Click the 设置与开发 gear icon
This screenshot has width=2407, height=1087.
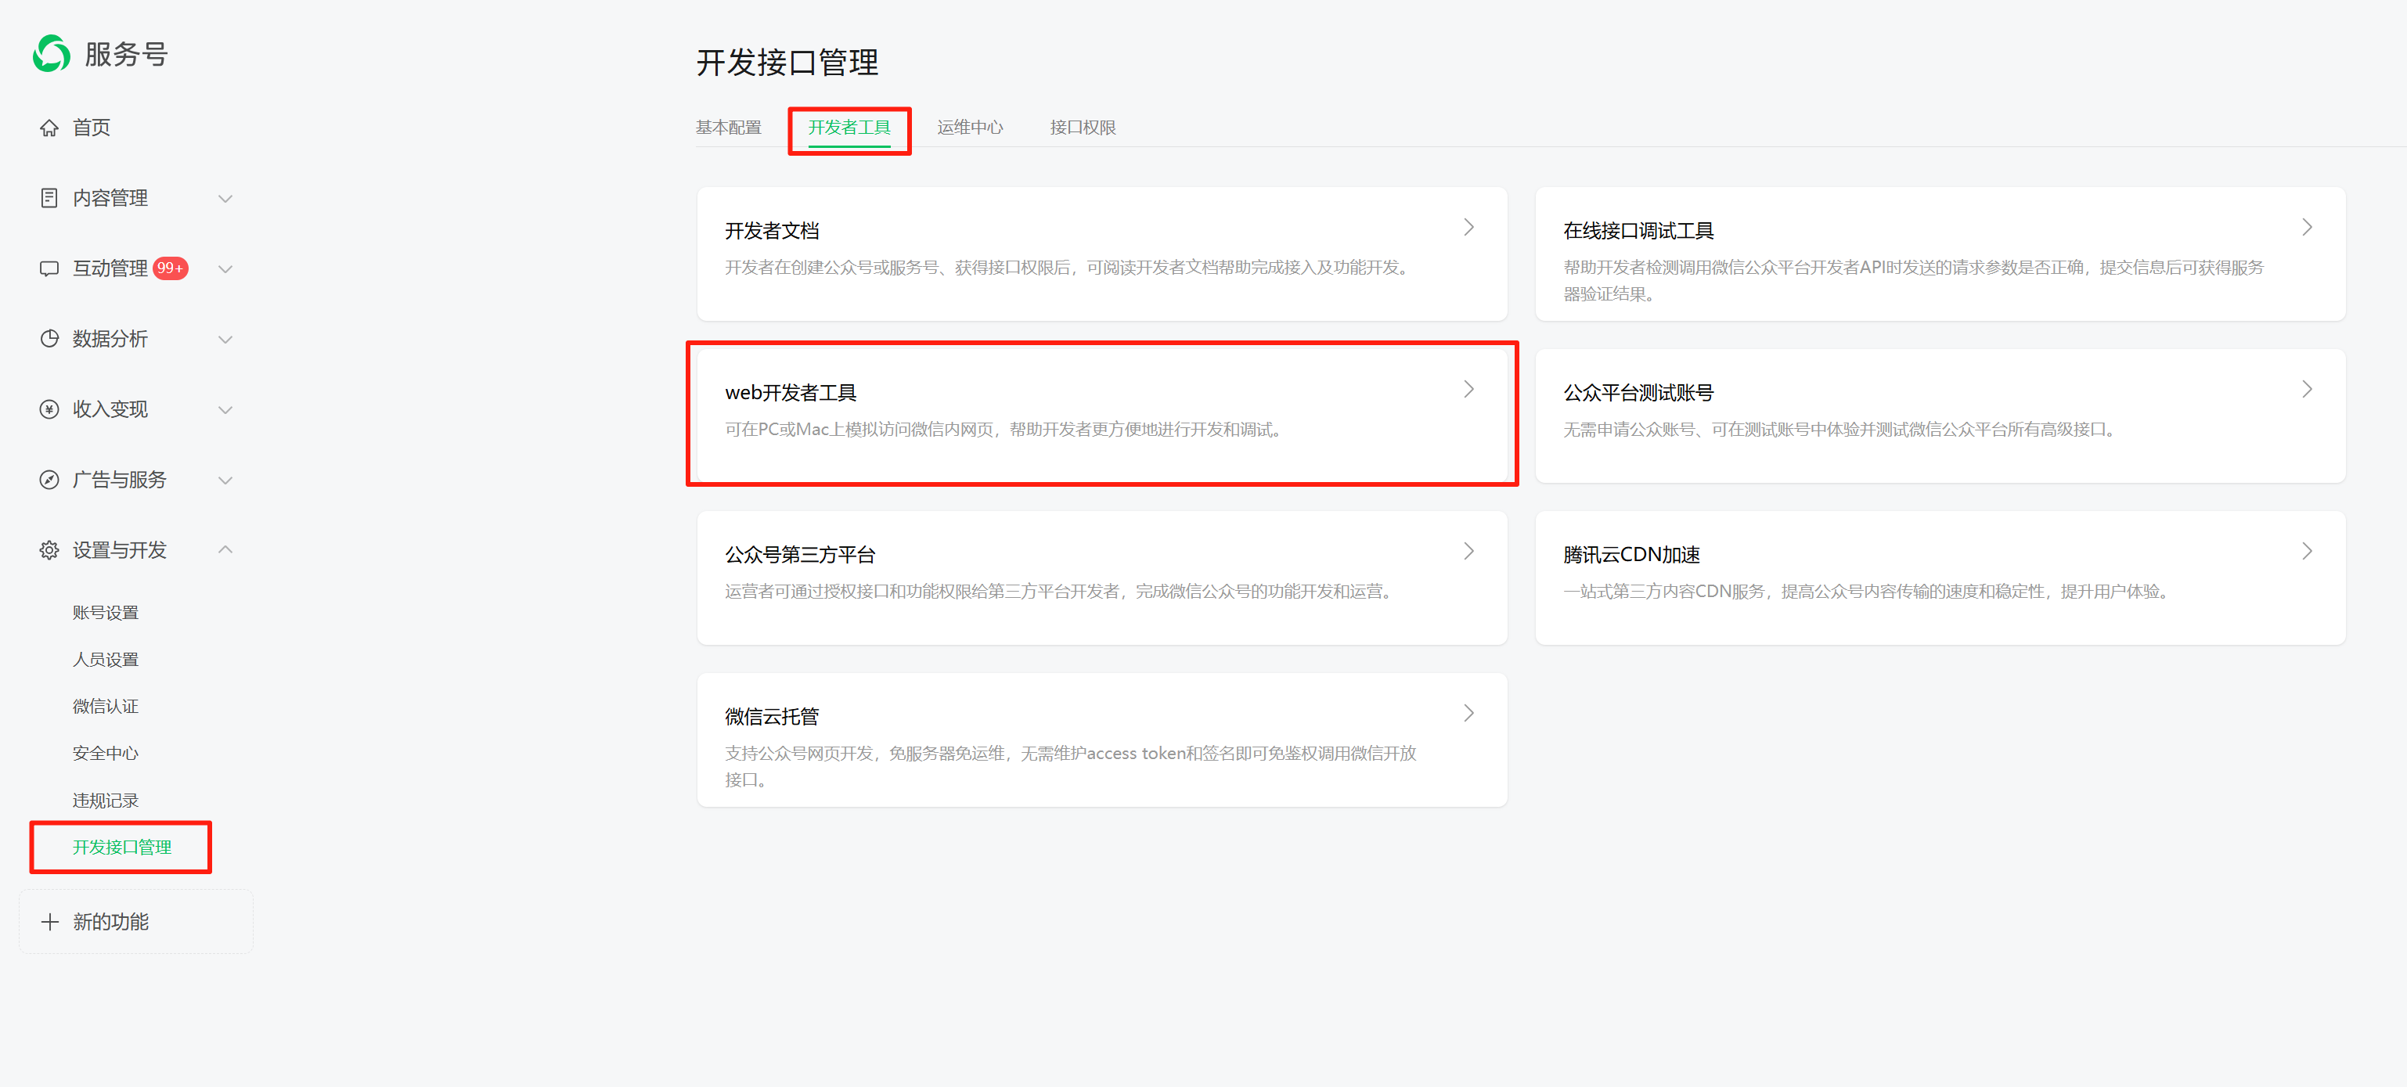(x=49, y=550)
